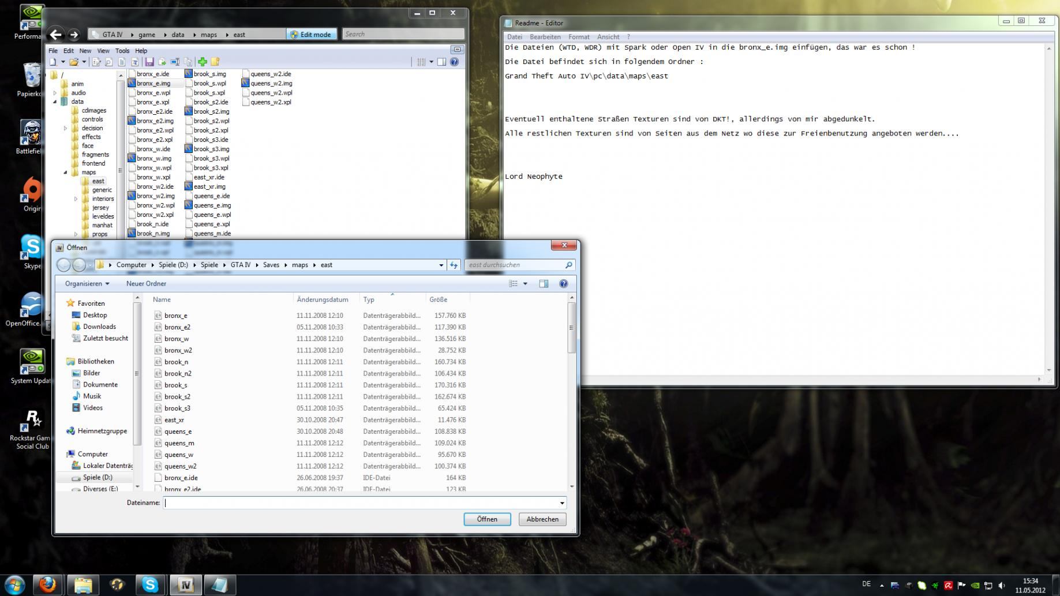Screen dimensions: 1060x596
Task: Click the edit document icon in OpenIV toolbar
Action: pos(96,62)
